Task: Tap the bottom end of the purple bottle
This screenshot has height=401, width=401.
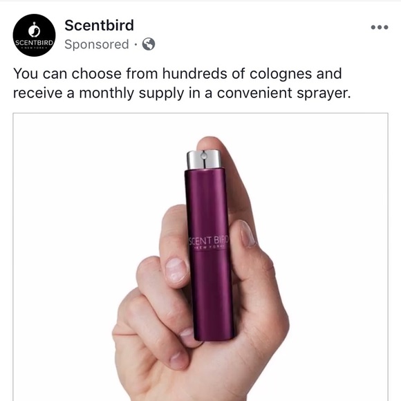Action: (x=214, y=335)
